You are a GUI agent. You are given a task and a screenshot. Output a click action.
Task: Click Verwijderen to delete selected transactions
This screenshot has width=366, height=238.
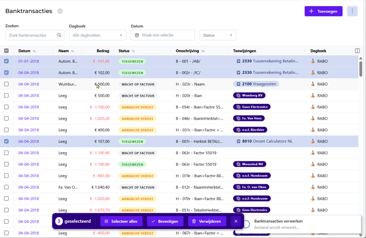207,221
